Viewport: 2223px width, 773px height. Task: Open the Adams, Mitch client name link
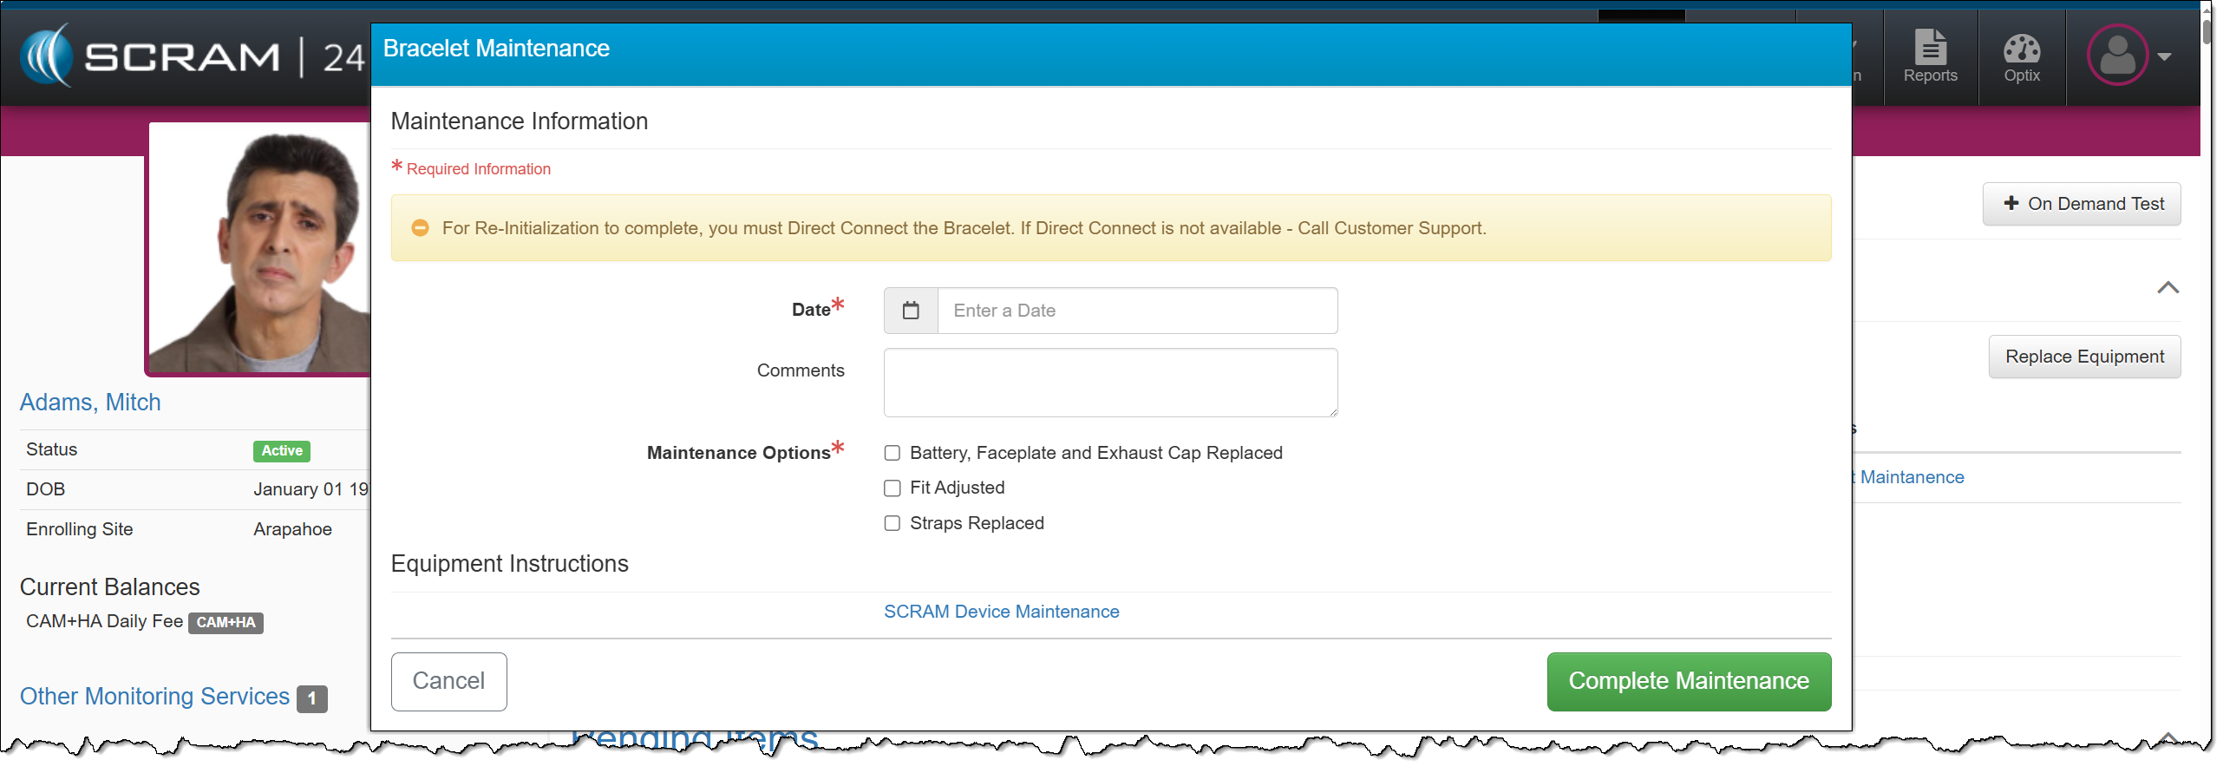(90, 403)
